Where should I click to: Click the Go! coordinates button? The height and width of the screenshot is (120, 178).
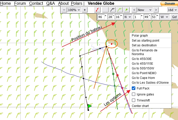pos(174,17)
